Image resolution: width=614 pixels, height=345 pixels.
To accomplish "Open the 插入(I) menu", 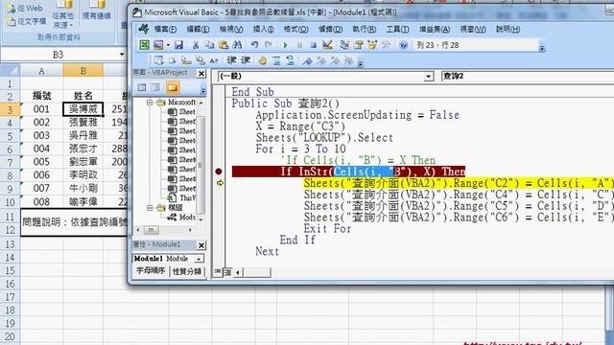I will point(264,29).
